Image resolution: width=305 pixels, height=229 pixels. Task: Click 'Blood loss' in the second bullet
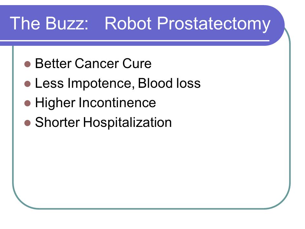coord(169,83)
